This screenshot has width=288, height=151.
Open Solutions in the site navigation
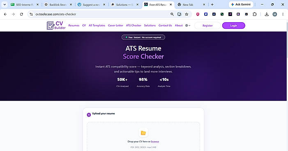[150, 25]
